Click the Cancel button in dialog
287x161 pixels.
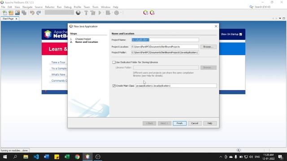[x=195, y=123]
